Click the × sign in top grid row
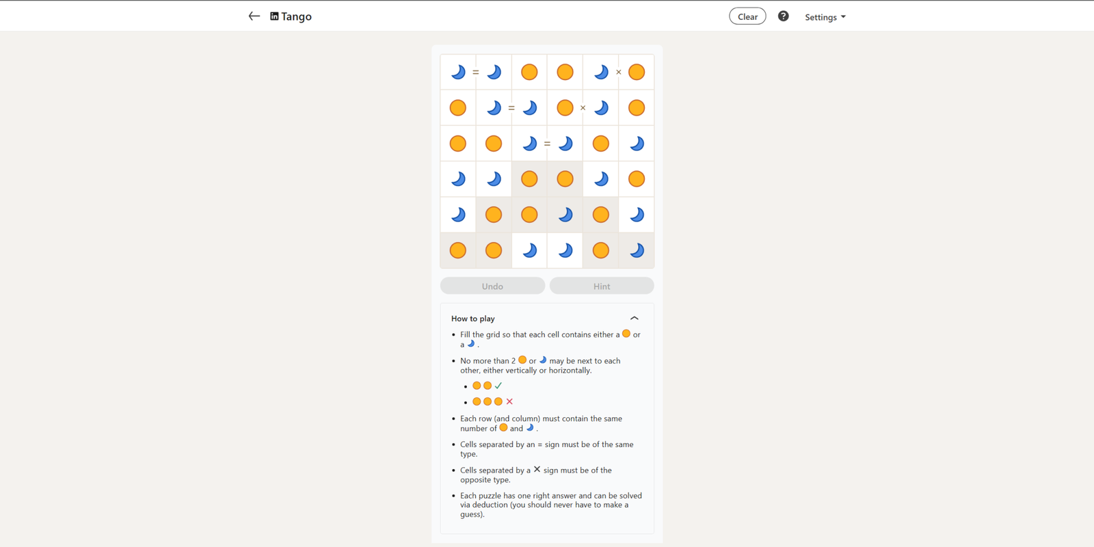The height and width of the screenshot is (547, 1094). pos(619,72)
